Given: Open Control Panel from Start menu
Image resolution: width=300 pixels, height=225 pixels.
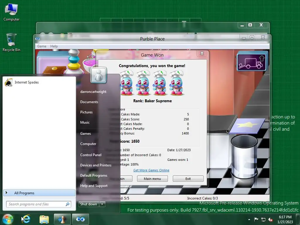Looking at the screenshot, I should click(91, 155).
